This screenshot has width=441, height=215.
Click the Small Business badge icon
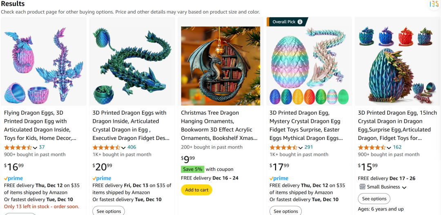362,187
